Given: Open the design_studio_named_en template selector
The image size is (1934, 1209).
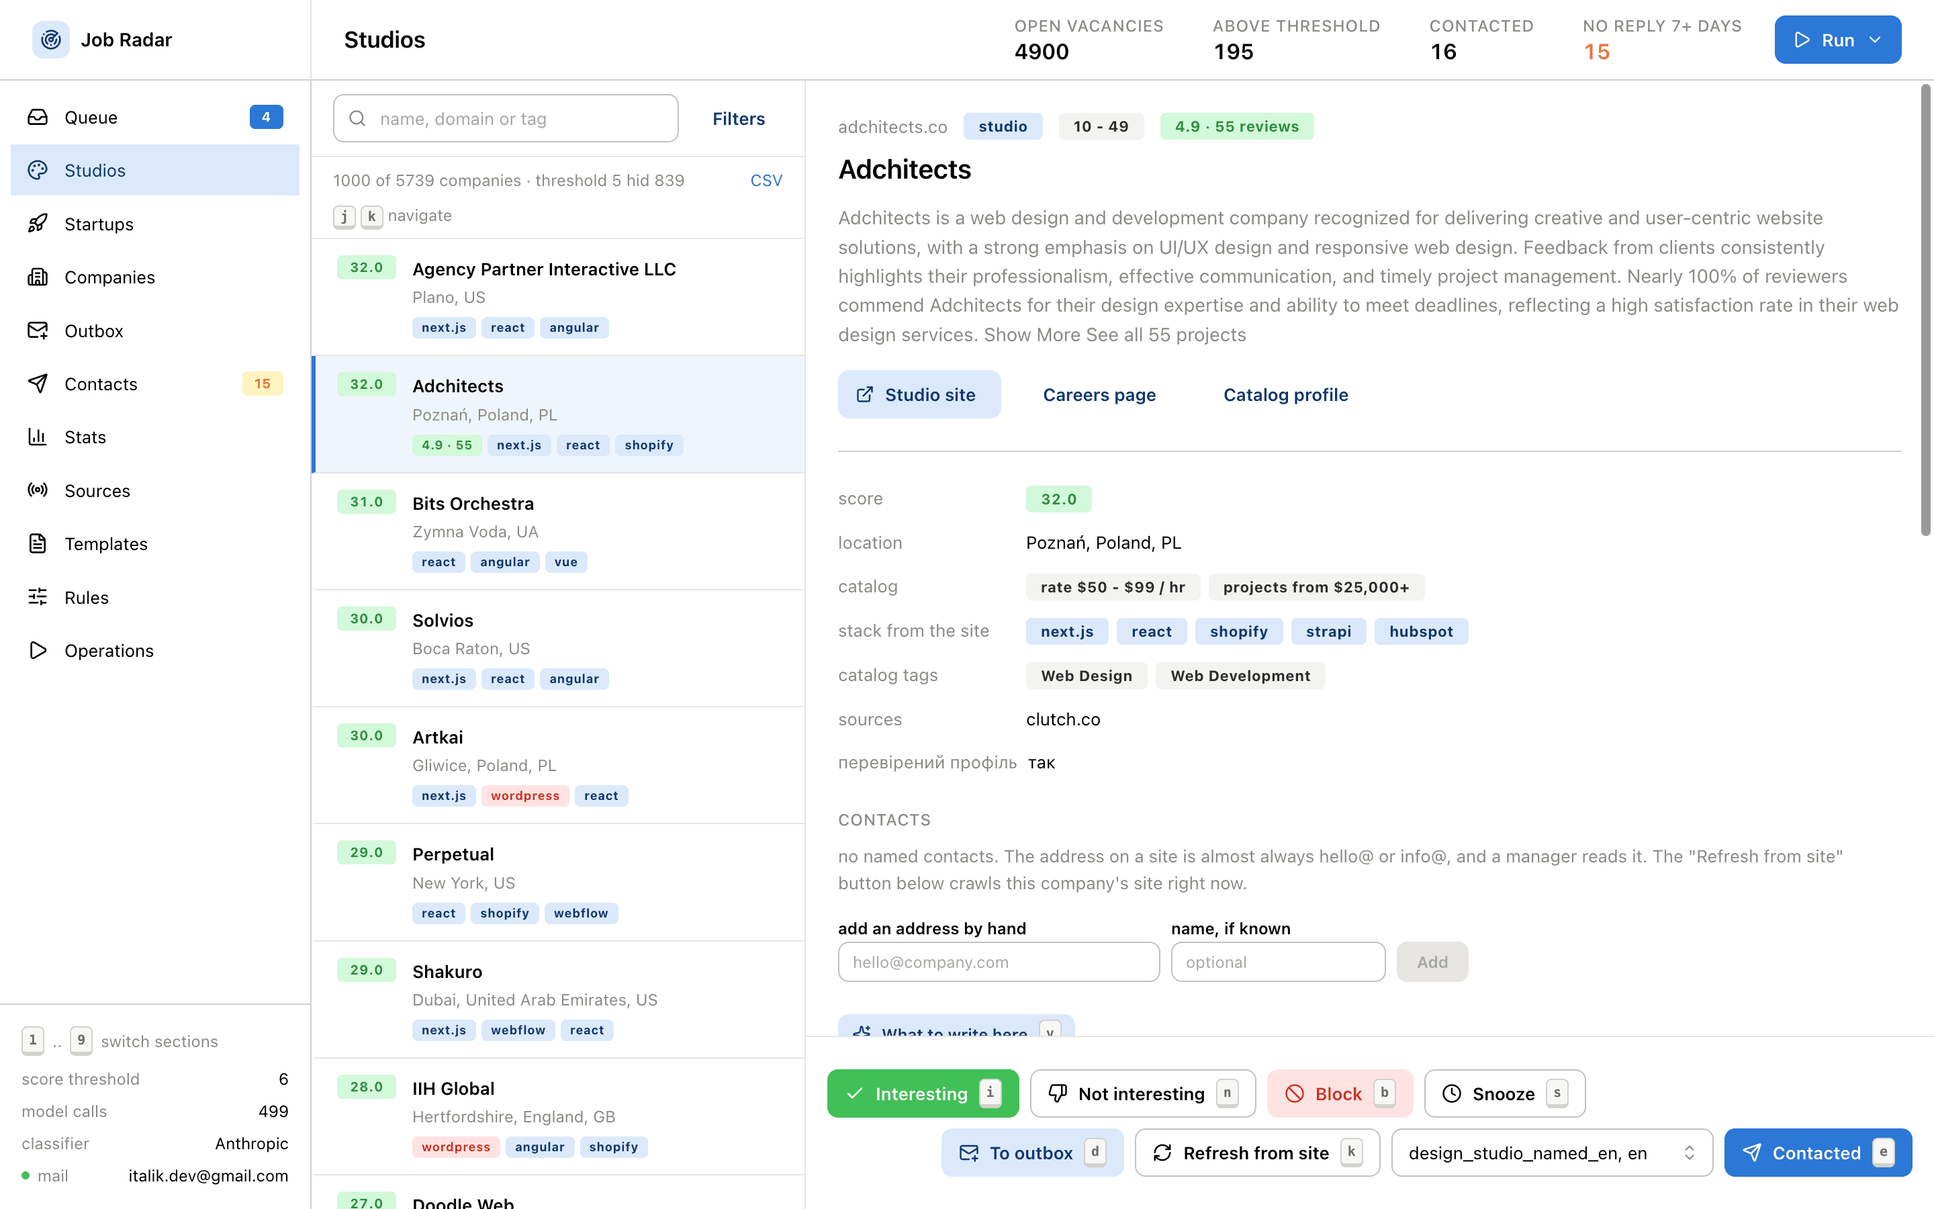Looking at the screenshot, I should (x=1552, y=1152).
